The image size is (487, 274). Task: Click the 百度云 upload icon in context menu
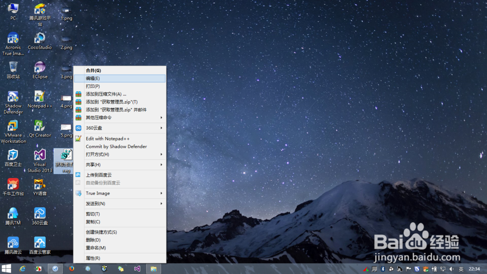point(78,175)
